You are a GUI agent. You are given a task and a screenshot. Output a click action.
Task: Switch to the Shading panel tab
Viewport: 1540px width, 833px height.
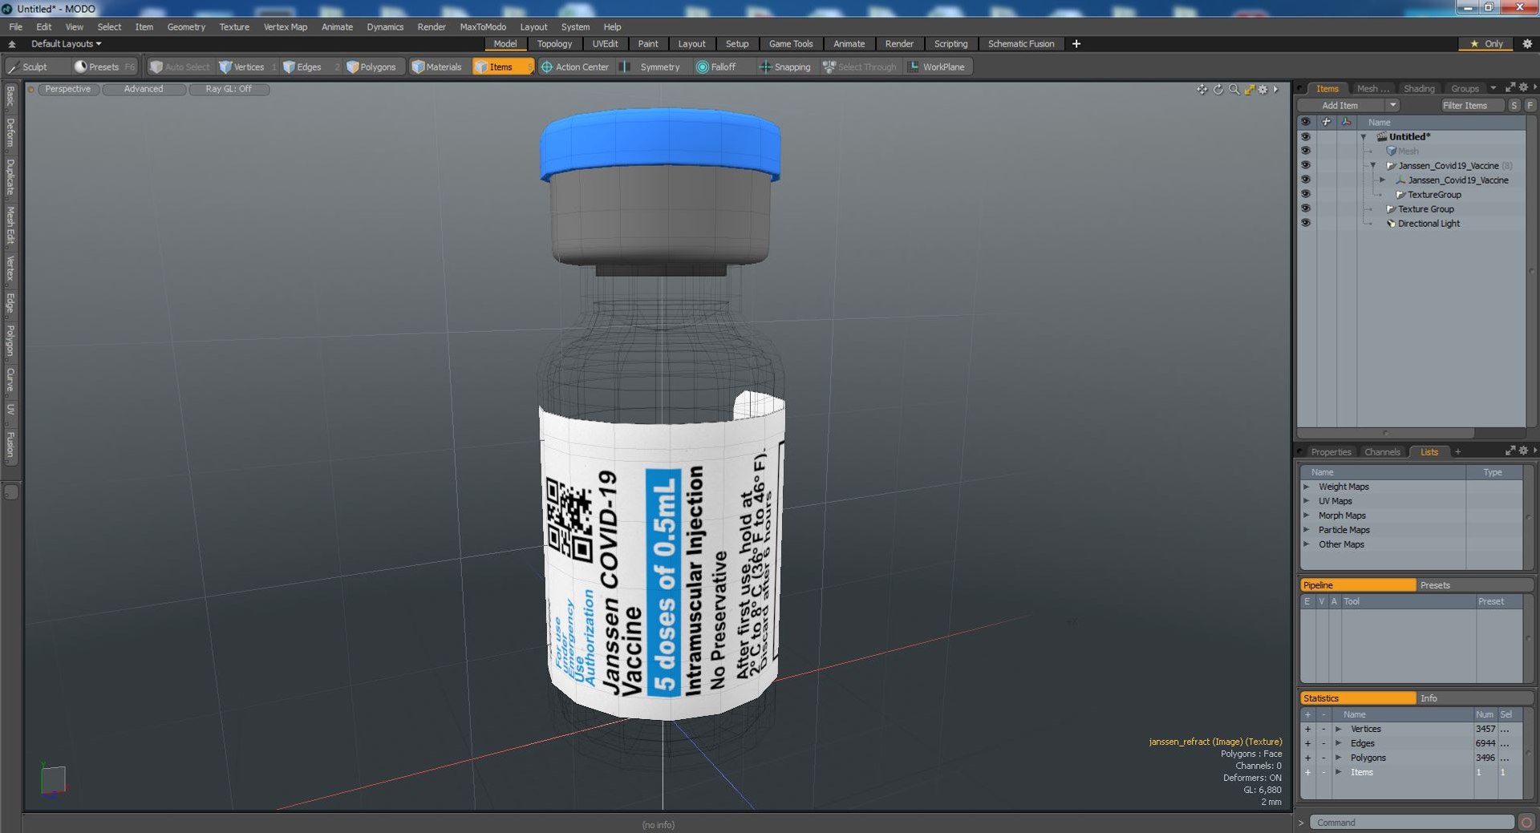(x=1419, y=88)
